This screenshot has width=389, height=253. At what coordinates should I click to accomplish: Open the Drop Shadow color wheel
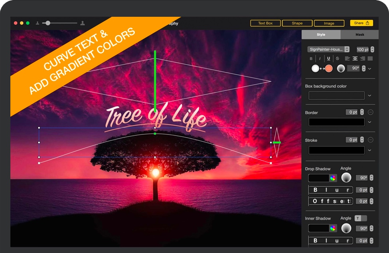pyautogui.click(x=334, y=178)
